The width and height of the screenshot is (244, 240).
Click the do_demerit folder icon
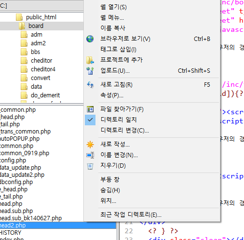tap(24, 95)
